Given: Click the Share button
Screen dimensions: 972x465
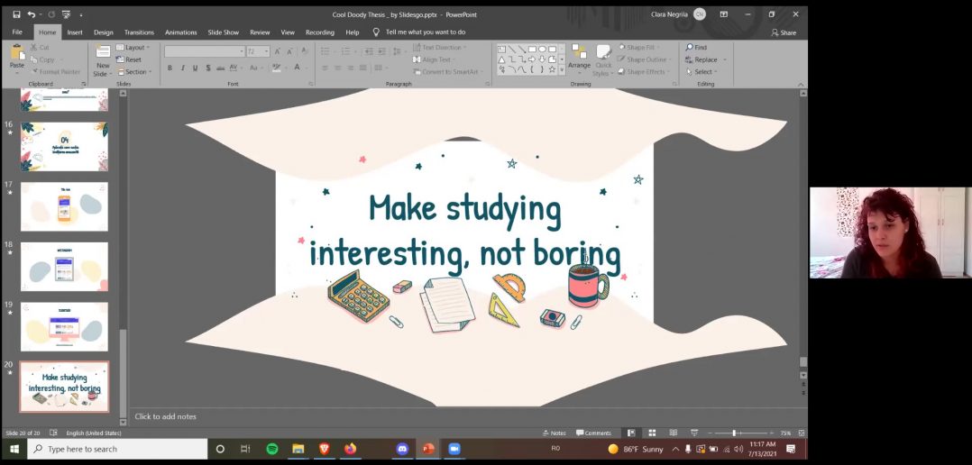Looking at the screenshot, I should 784,32.
